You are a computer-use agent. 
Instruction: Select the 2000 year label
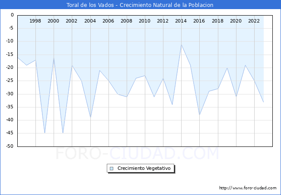coord(53,21)
